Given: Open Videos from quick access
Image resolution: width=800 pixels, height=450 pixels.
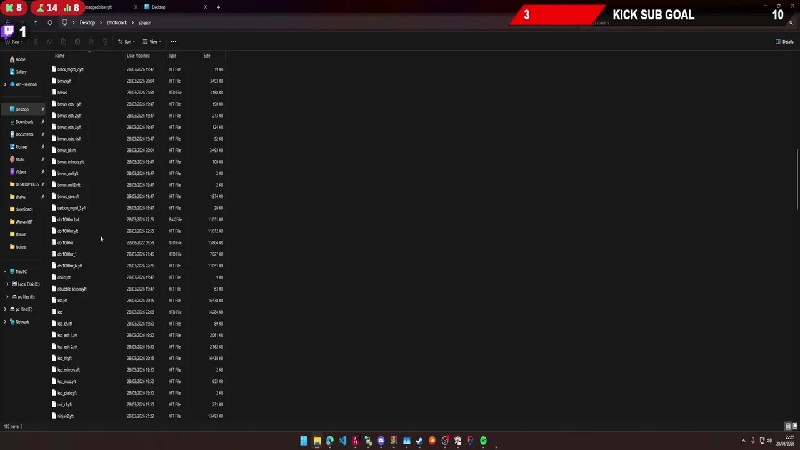Looking at the screenshot, I should tap(17, 172).
